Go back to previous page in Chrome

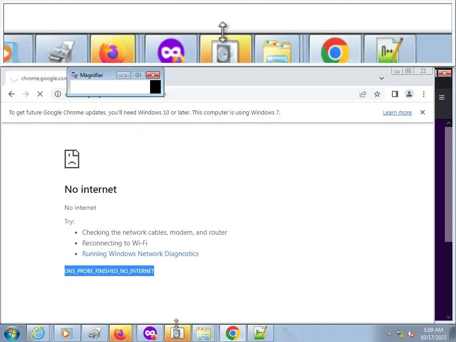(x=11, y=94)
